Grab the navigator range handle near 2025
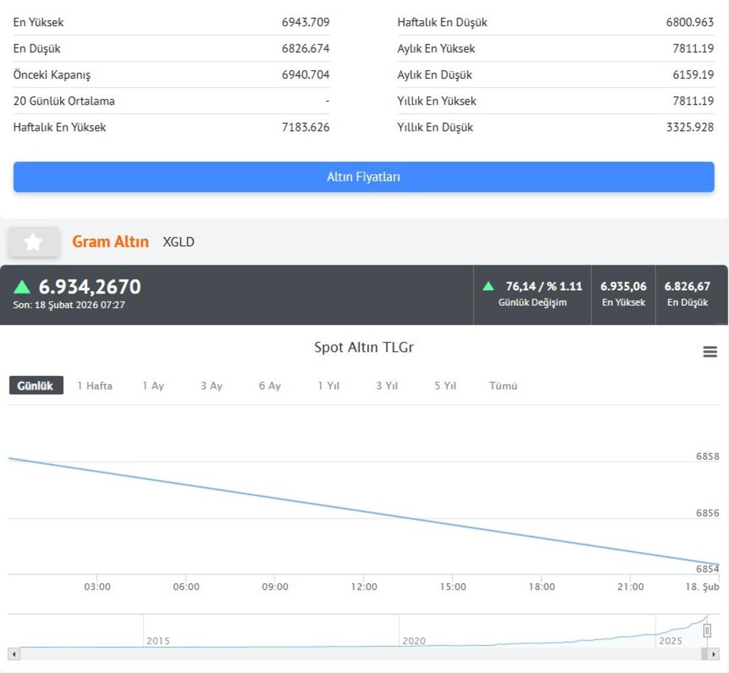The image size is (729, 673). point(707,630)
